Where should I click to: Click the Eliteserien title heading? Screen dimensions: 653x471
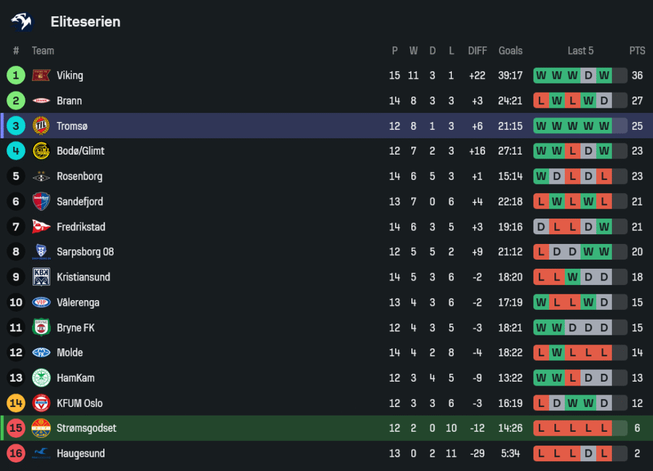86,22
